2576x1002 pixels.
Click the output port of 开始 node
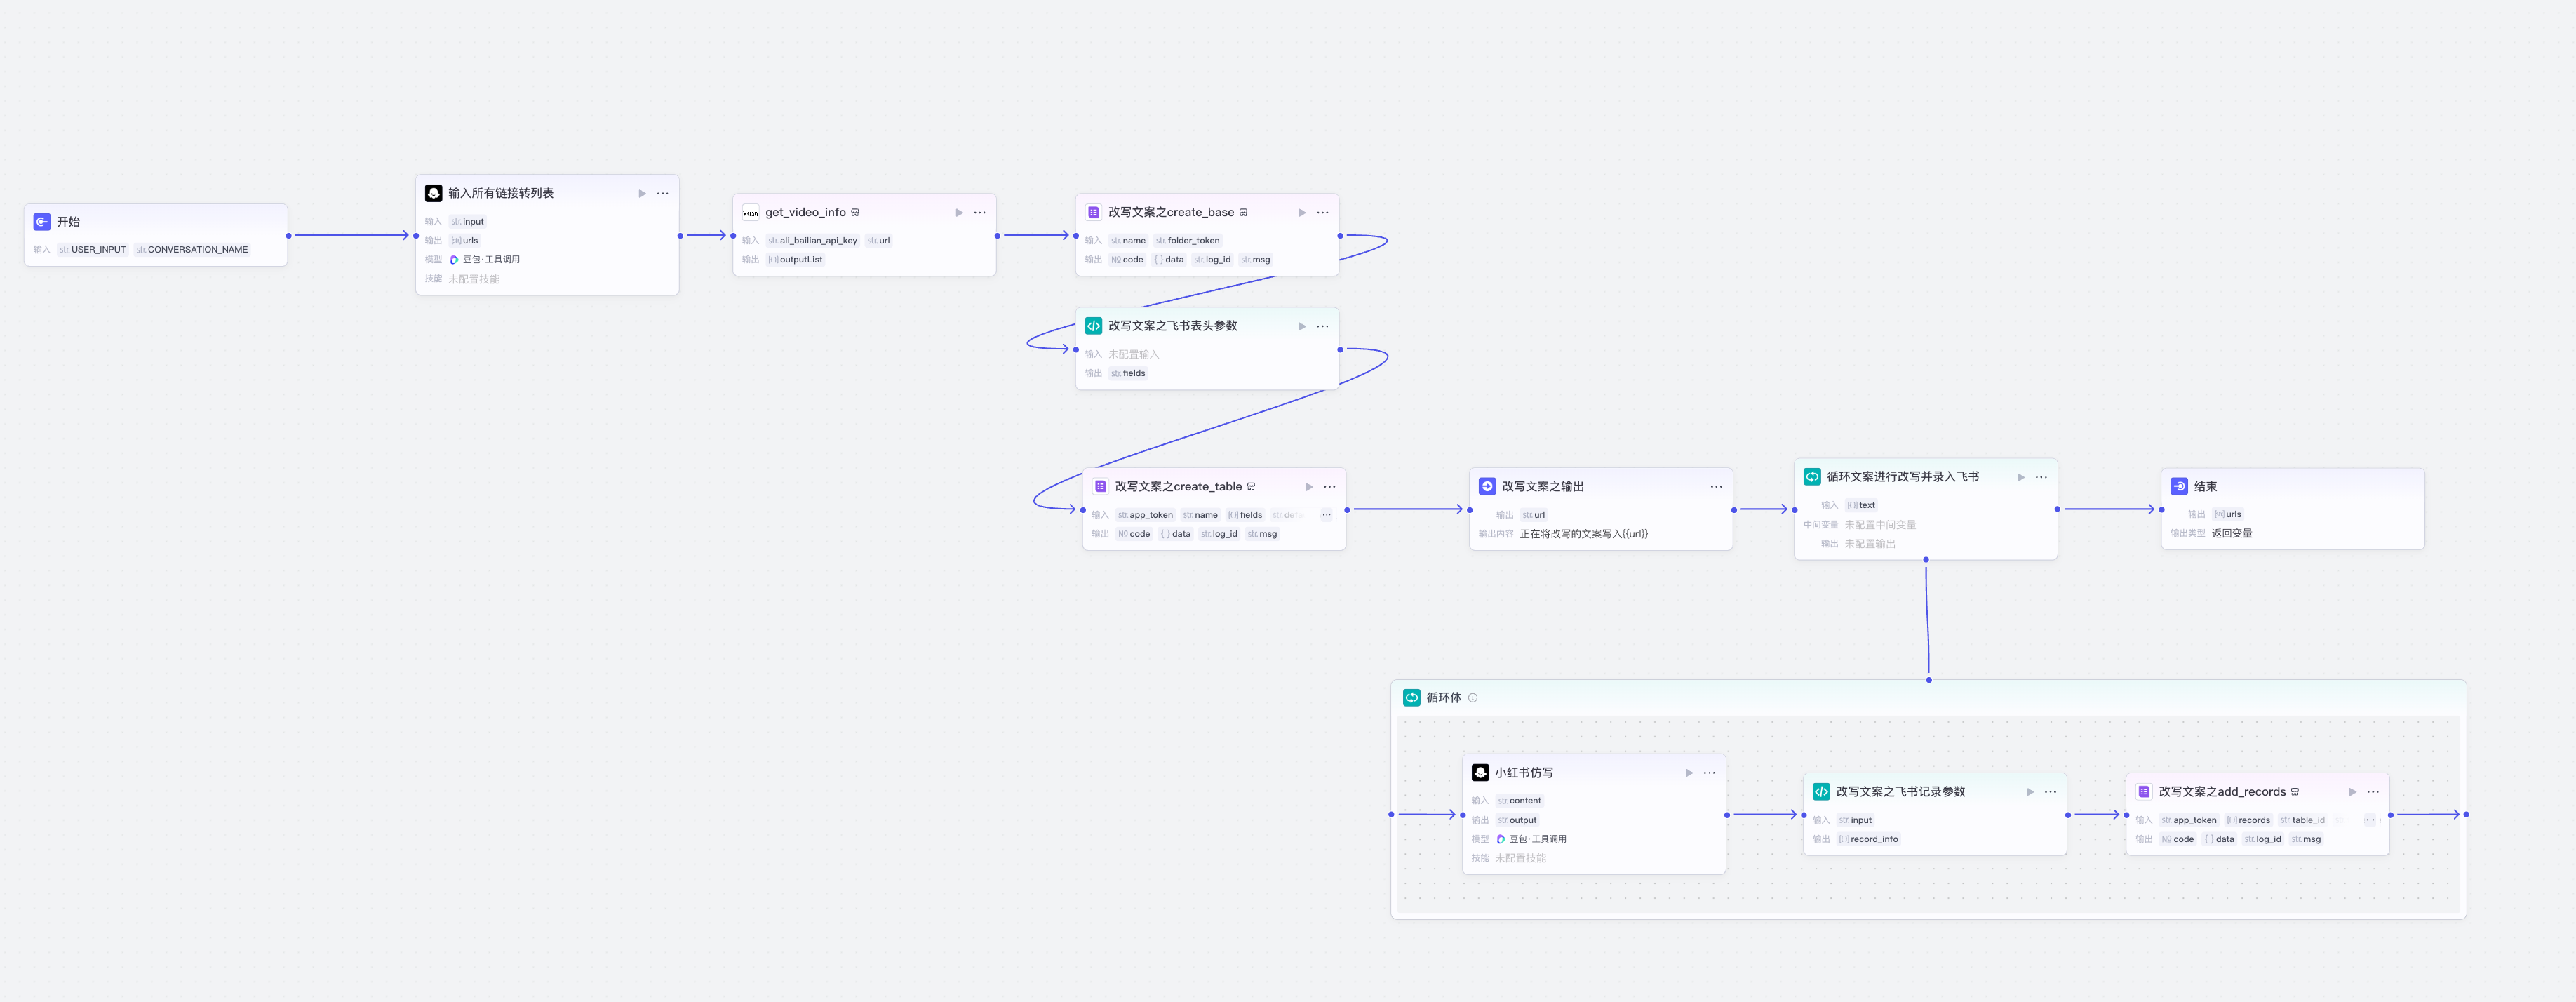coord(288,236)
